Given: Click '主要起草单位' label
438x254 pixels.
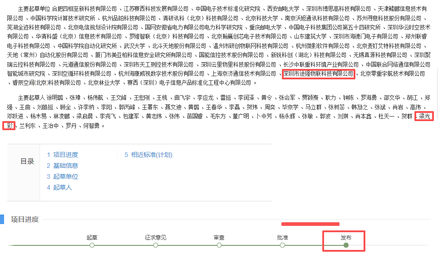Looking at the screenshot, I should (x=34, y=9).
